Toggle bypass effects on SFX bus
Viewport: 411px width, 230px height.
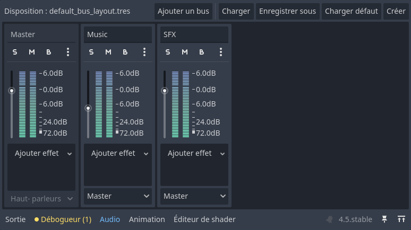202,52
